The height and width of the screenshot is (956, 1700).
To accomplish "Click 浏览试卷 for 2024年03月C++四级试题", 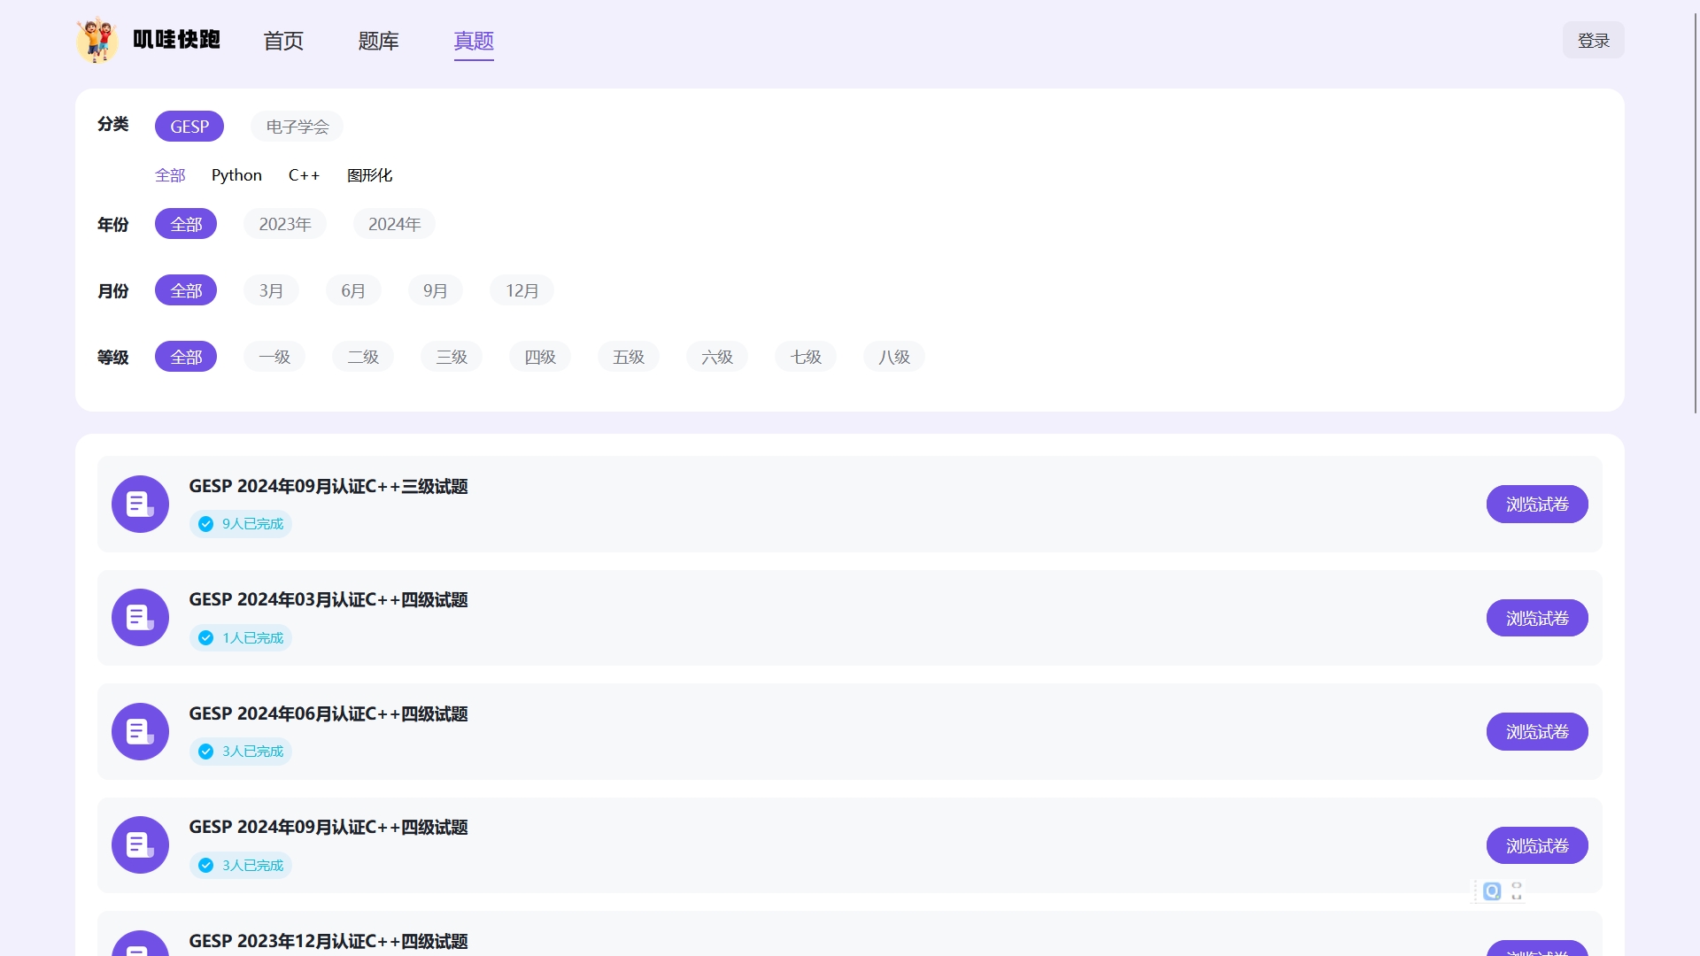I will (1537, 618).
